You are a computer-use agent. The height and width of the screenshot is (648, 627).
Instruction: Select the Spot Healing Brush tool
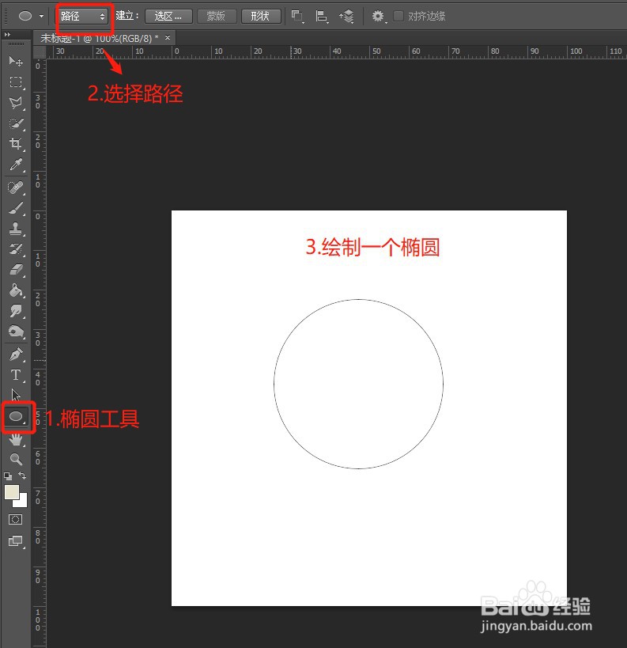pos(16,188)
